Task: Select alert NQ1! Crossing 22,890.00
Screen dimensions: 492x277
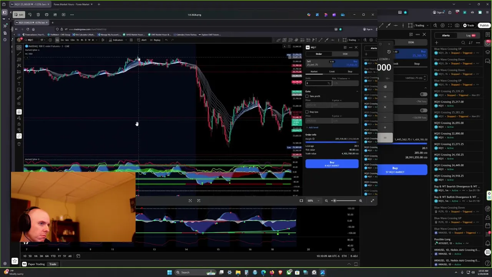Action: 456,135
